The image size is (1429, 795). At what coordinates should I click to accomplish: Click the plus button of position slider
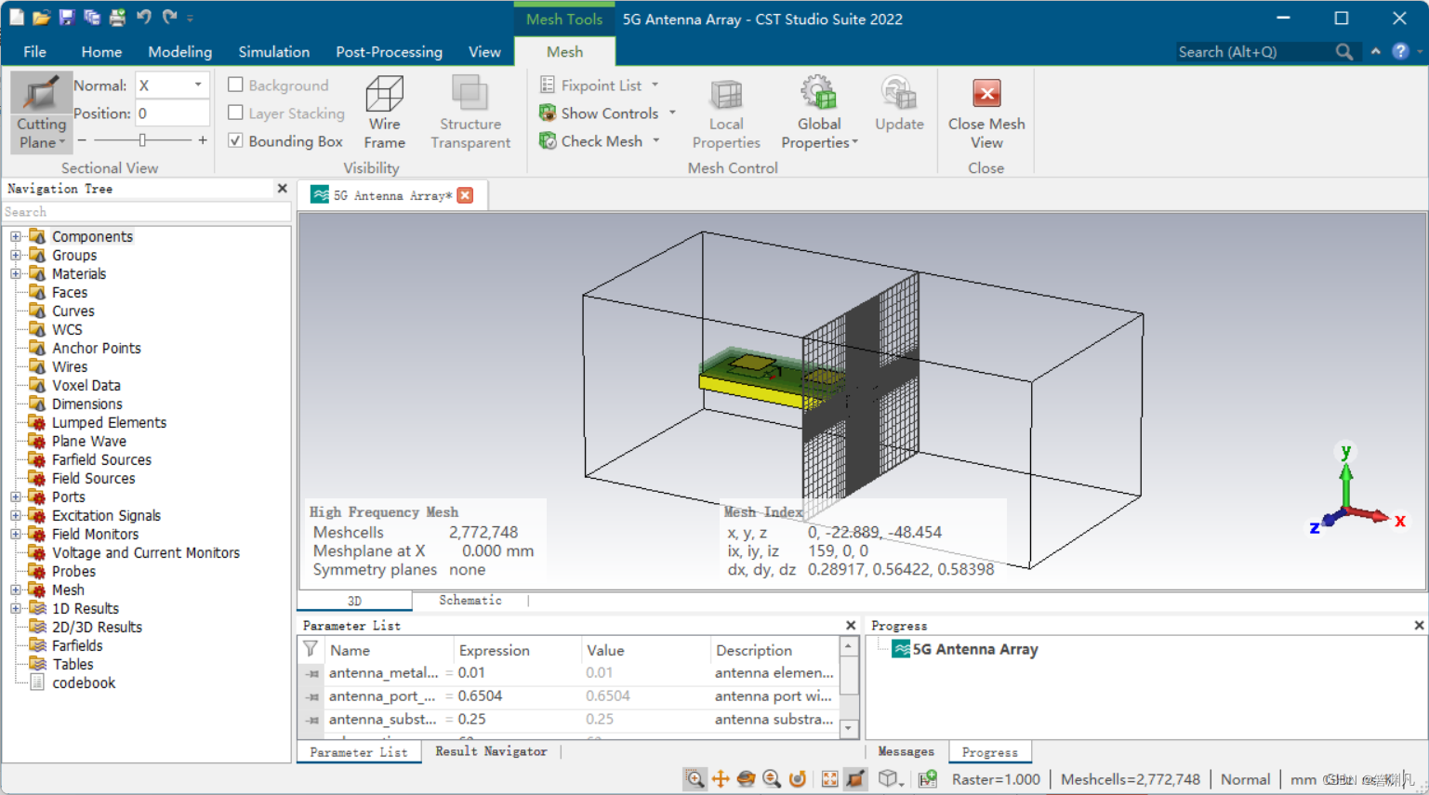203,139
